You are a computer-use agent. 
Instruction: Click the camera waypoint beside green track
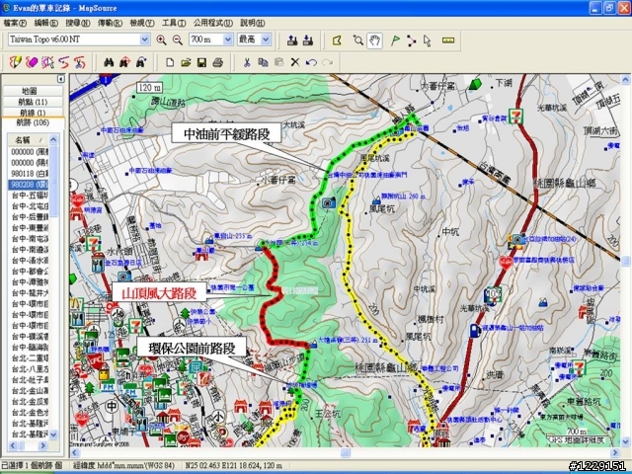(329, 202)
